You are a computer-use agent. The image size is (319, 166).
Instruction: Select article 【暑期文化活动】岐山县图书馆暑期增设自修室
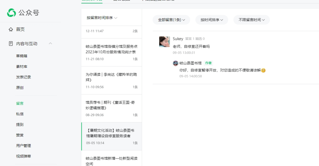click(111, 136)
